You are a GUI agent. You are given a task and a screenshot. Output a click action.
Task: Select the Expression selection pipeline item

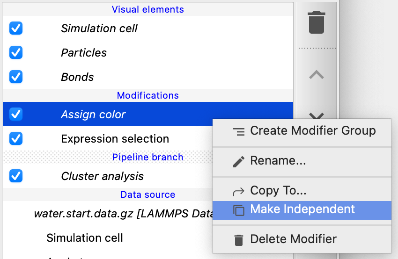(115, 139)
